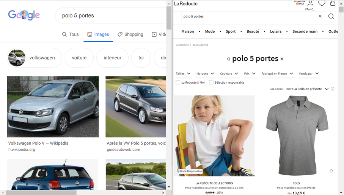Screen dimensions: 344x195
Task: Clear the La Redoute search field
Action: point(320,16)
